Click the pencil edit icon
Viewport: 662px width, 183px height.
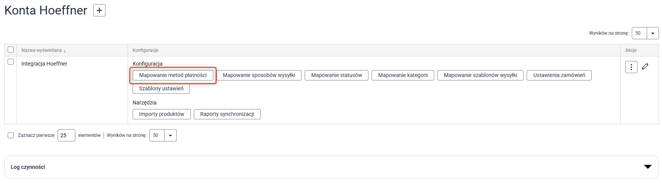[x=645, y=66]
